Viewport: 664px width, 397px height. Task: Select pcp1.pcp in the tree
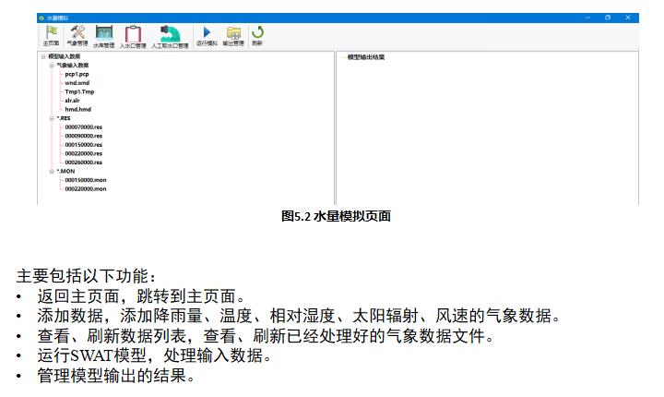click(x=77, y=74)
